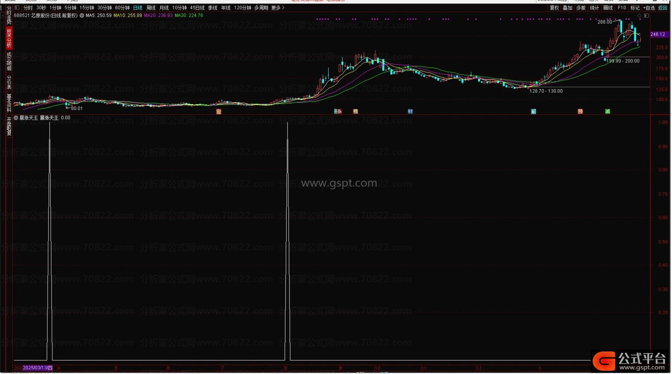The width and height of the screenshot is (672, 374).
Task: Click the 定 event marker icon
Action: click(219, 112)
